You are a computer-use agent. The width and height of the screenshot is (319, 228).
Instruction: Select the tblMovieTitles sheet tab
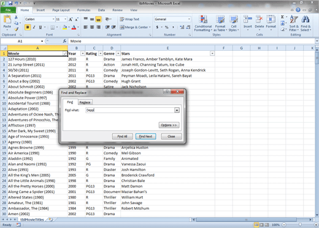(32, 219)
